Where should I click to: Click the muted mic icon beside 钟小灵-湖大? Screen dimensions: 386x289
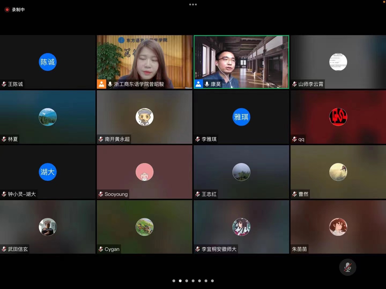[4, 194]
